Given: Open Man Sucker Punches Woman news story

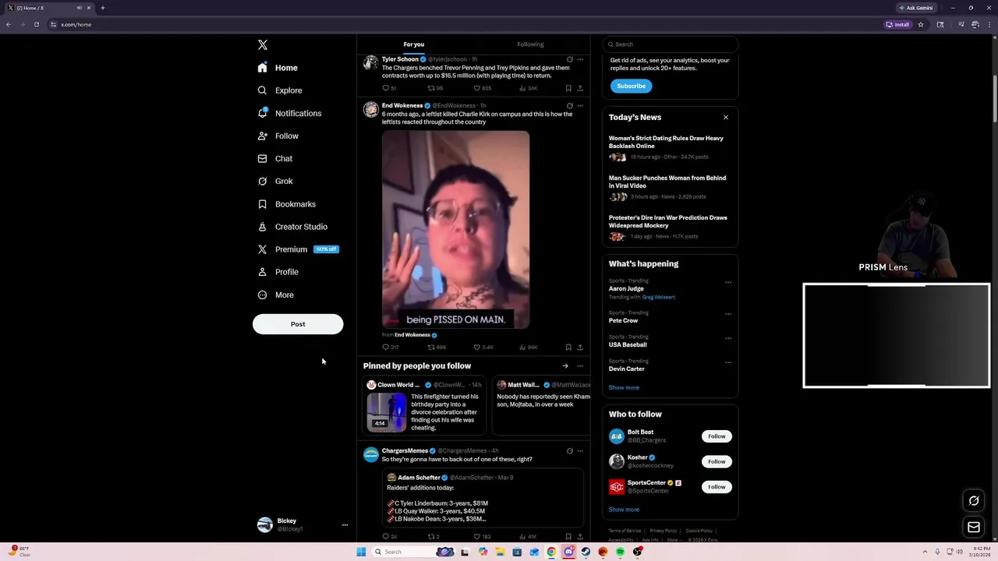Looking at the screenshot, I should (670, 187).
